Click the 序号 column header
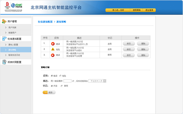The height and width of the screenshot is (114, 183). coord(45,38)
